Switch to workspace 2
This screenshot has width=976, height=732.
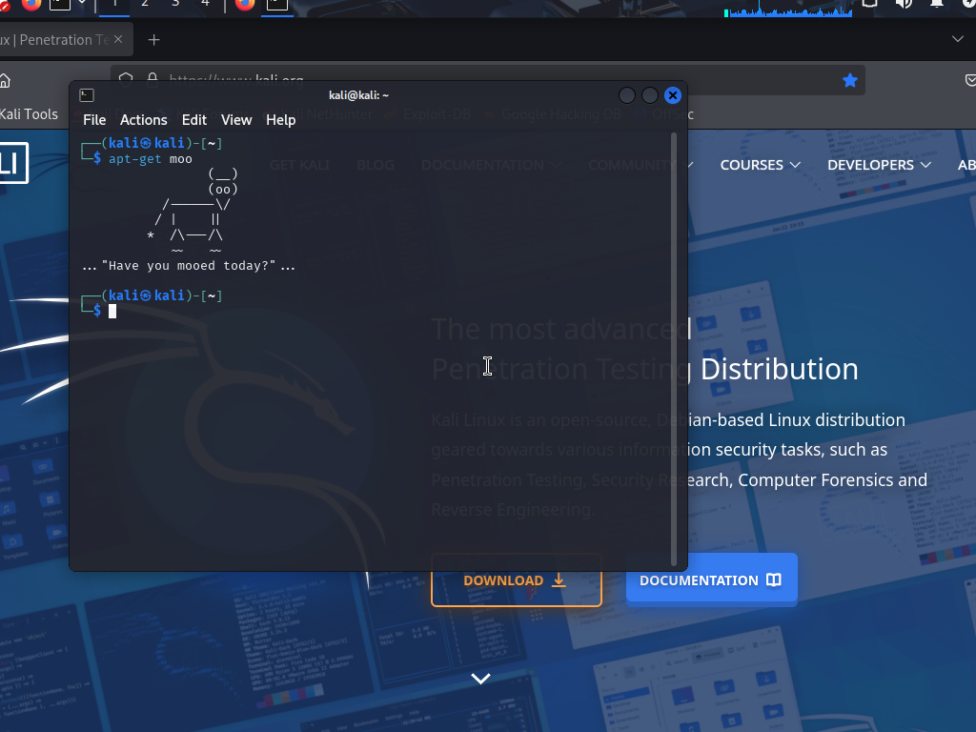pos(145,5)
